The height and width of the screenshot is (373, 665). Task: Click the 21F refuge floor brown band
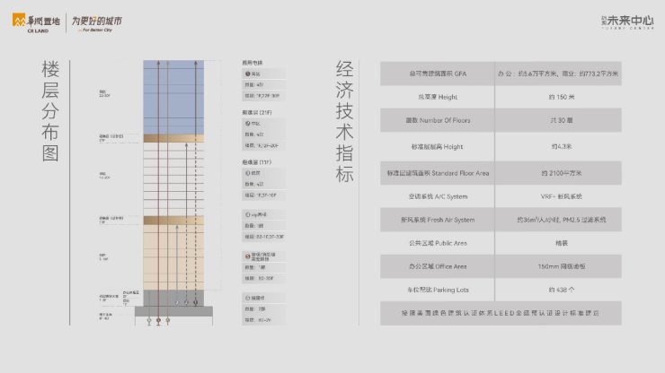point(173,138)
